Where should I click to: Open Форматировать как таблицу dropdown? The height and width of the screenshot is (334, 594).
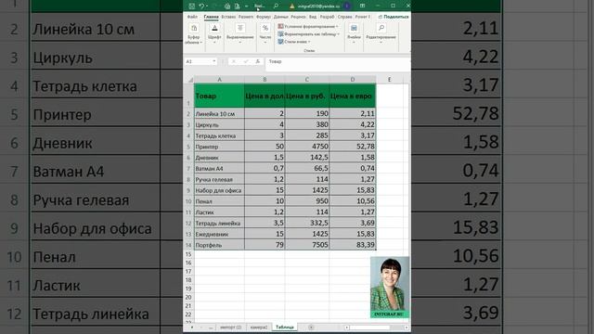[x=309, y=34]
